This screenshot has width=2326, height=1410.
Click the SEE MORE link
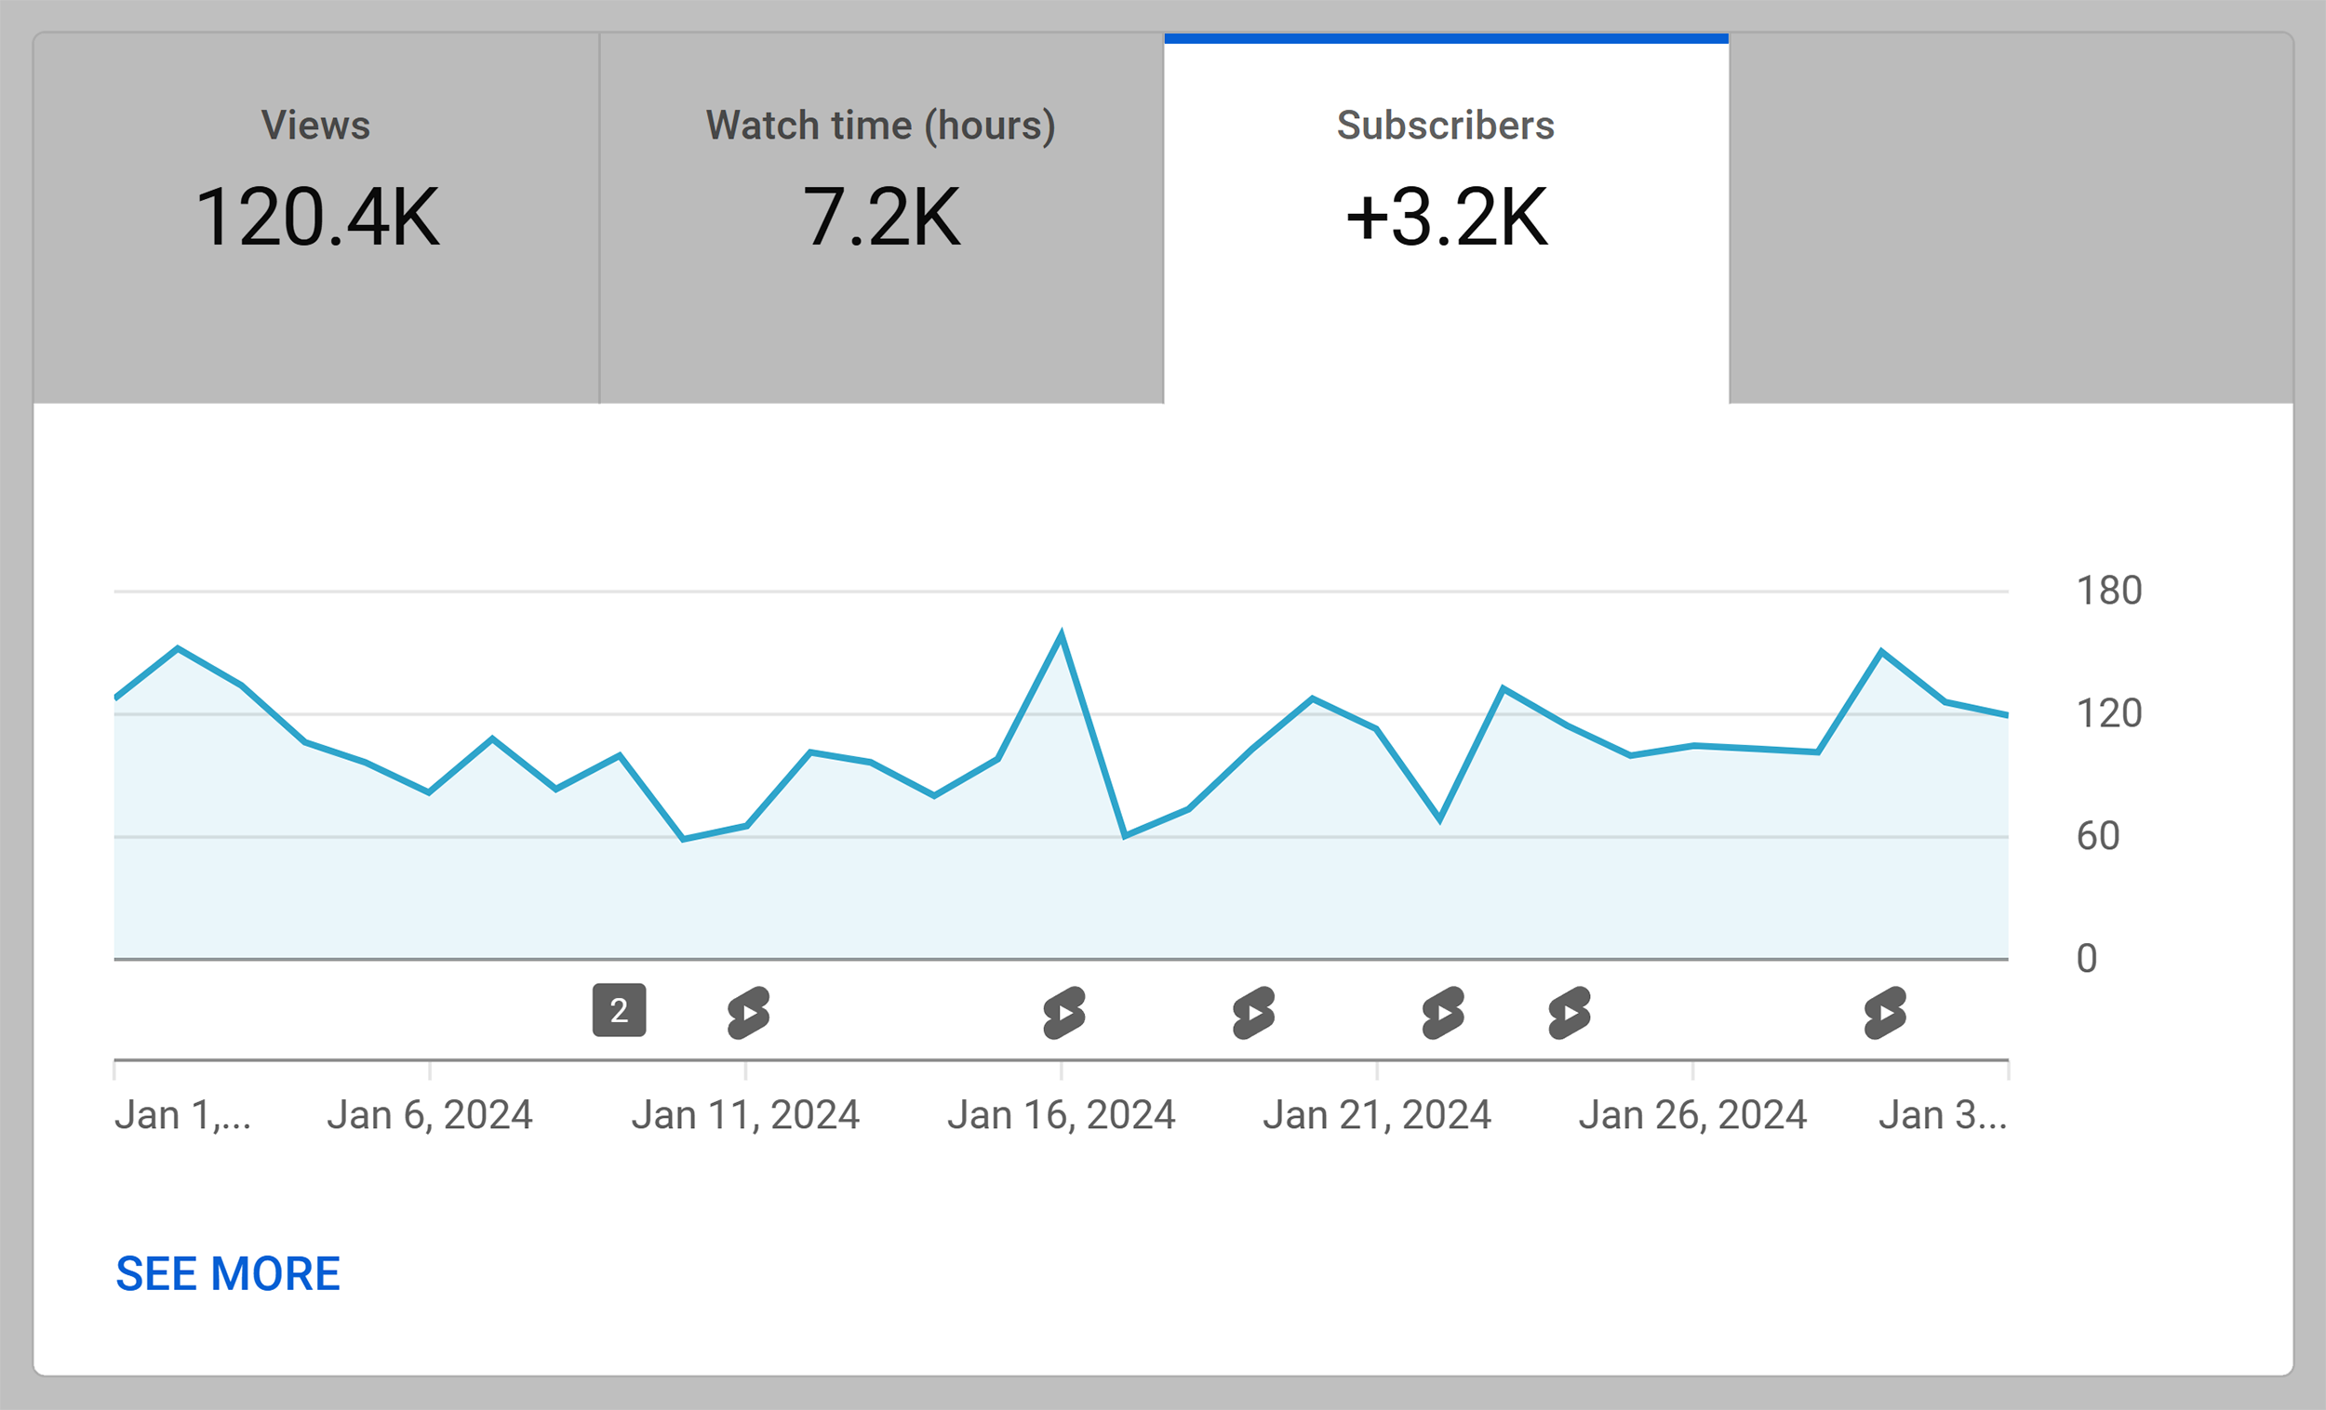[x=228, y=1273]
